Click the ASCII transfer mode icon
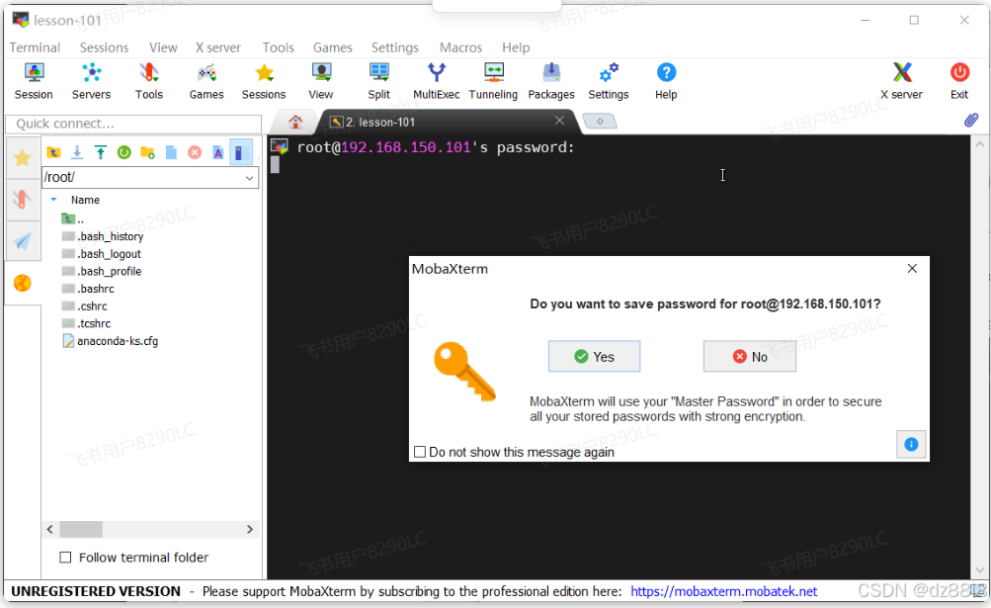 click(218, 152)
